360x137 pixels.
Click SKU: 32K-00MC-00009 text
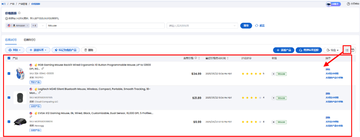[x=41, y=73]
